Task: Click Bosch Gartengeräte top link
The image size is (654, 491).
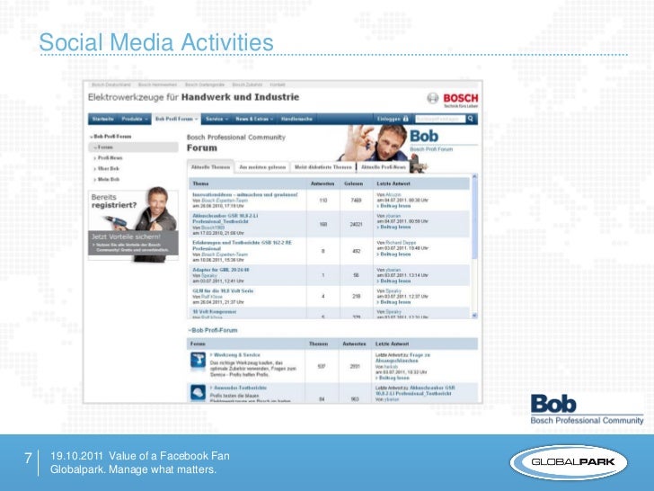Action: pyautogui.click(x=205, y=85)
